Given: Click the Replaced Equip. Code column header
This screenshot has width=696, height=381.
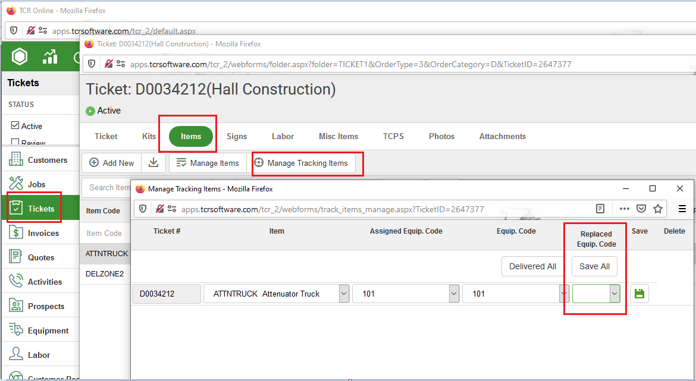Looking at the screenshot, I should coord(596,238).
